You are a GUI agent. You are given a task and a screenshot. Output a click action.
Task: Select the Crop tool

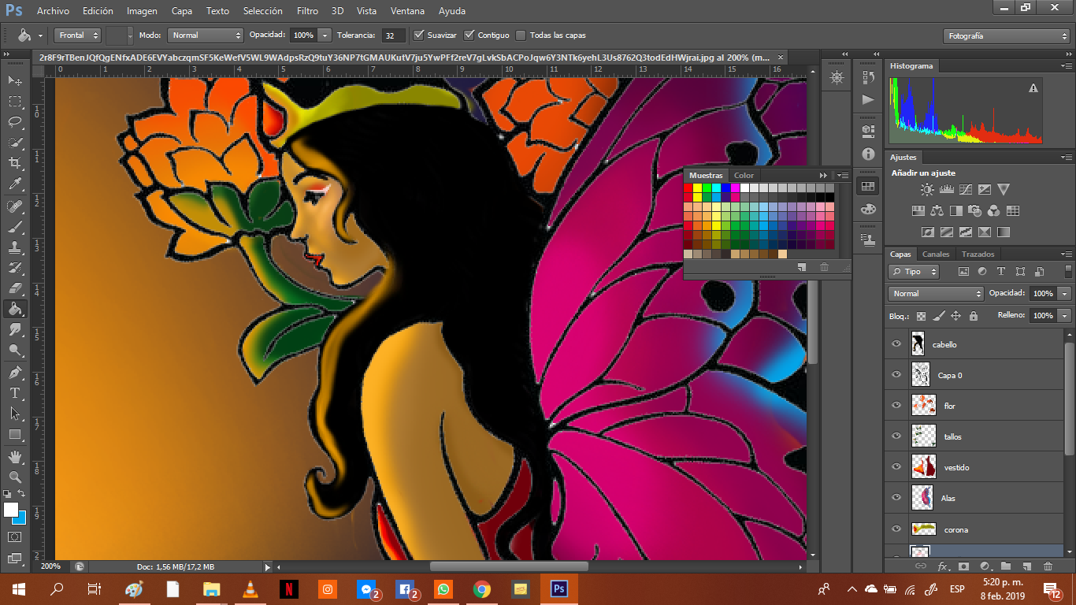15,163
